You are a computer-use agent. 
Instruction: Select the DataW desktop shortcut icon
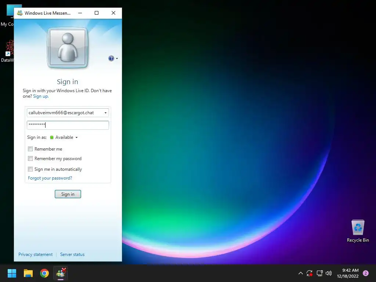(x=7, y=51)
